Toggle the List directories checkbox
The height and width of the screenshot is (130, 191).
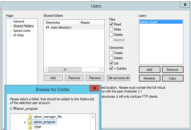111,63
